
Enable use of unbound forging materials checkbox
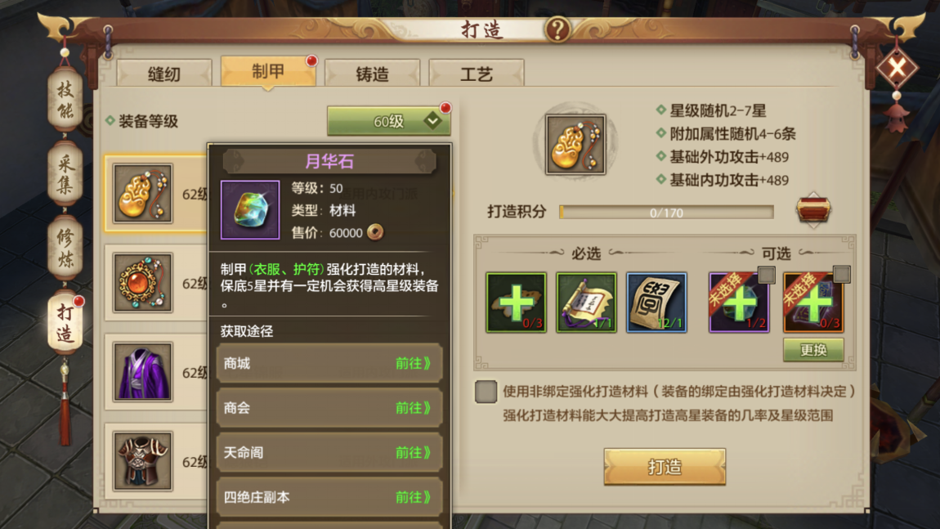click(x=486, y=392)
